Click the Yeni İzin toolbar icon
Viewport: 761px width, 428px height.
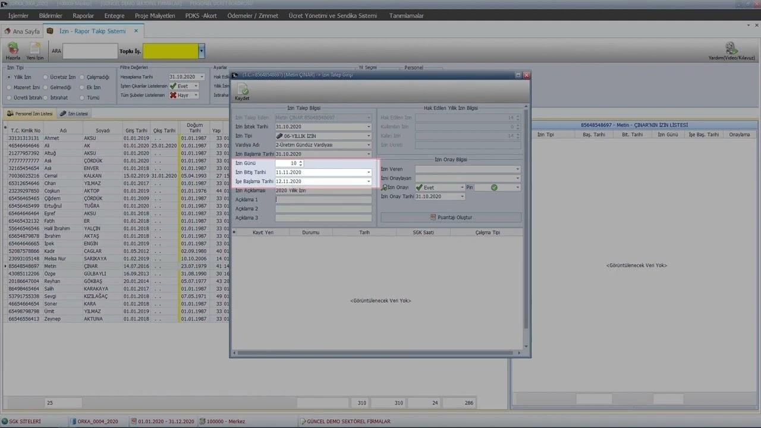(35, 51)
